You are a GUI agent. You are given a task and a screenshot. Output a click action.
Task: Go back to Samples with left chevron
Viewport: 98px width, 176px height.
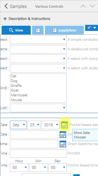(6, 6)
